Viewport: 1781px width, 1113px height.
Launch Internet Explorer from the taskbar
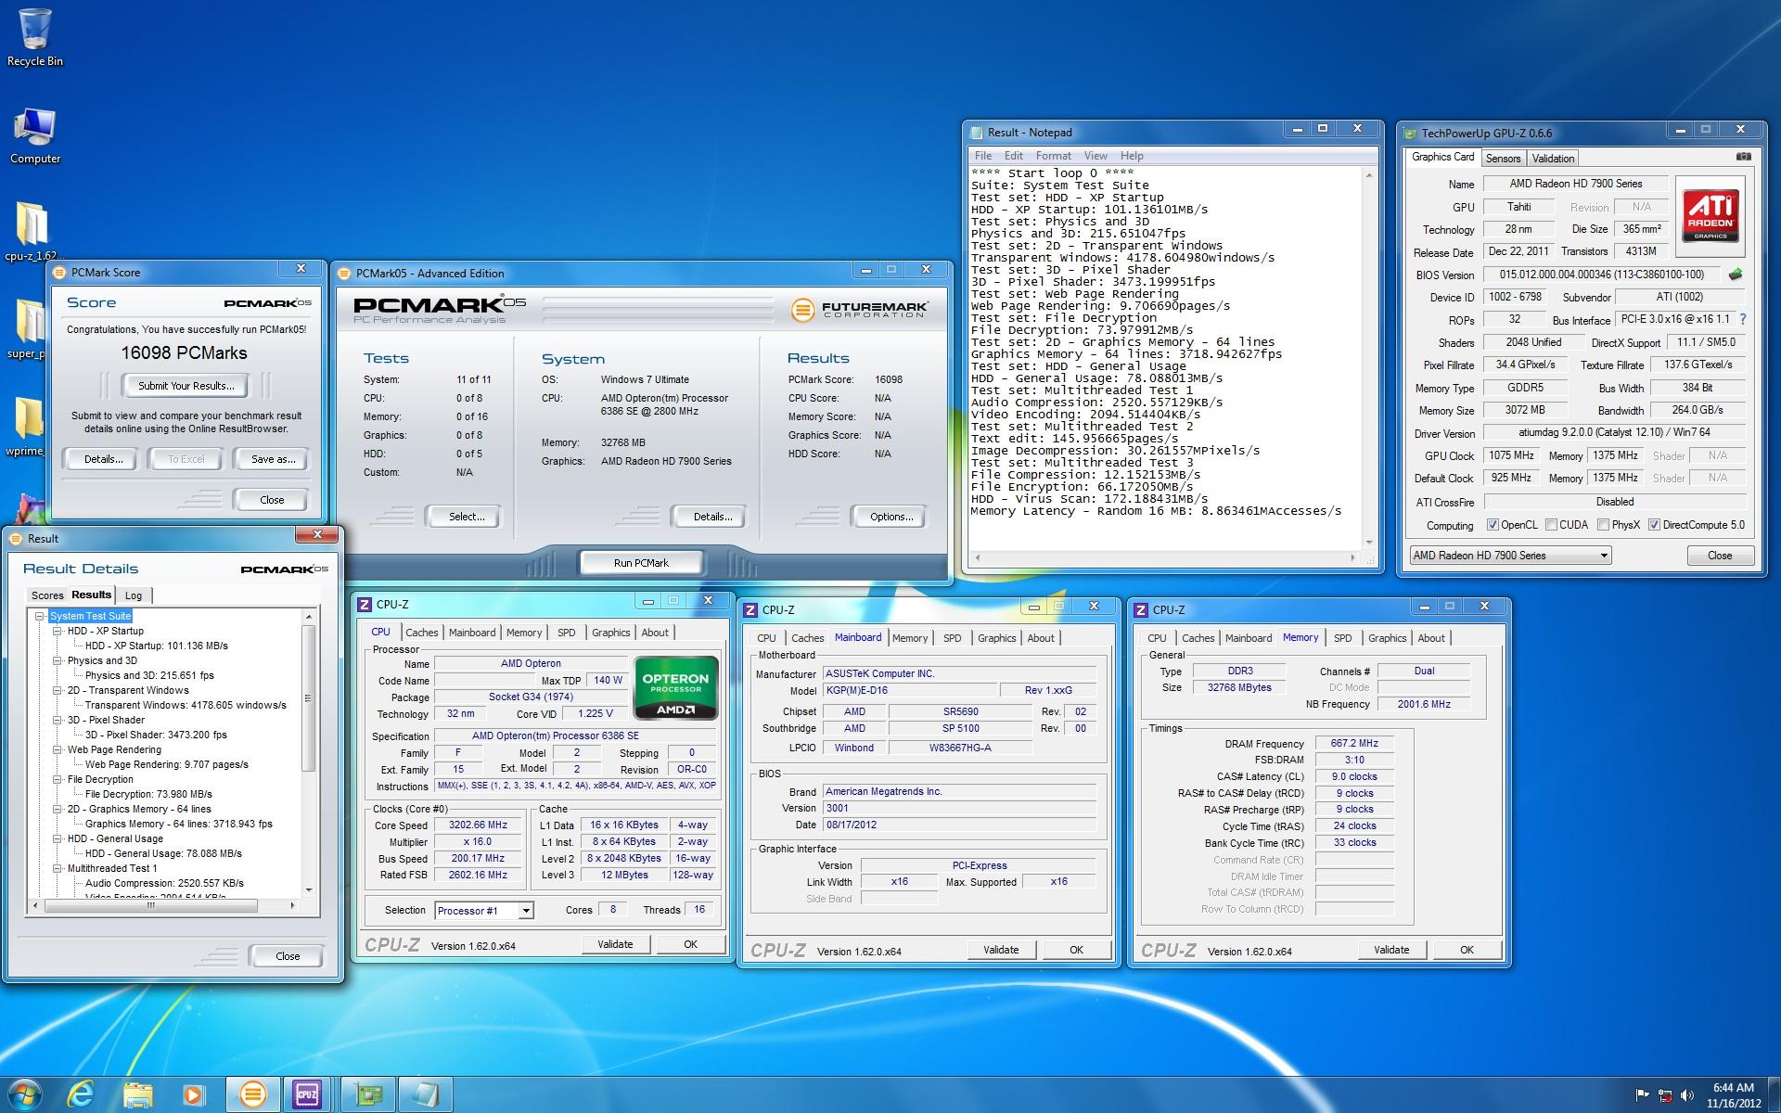pyautogui.click(x=82, y=1094)
